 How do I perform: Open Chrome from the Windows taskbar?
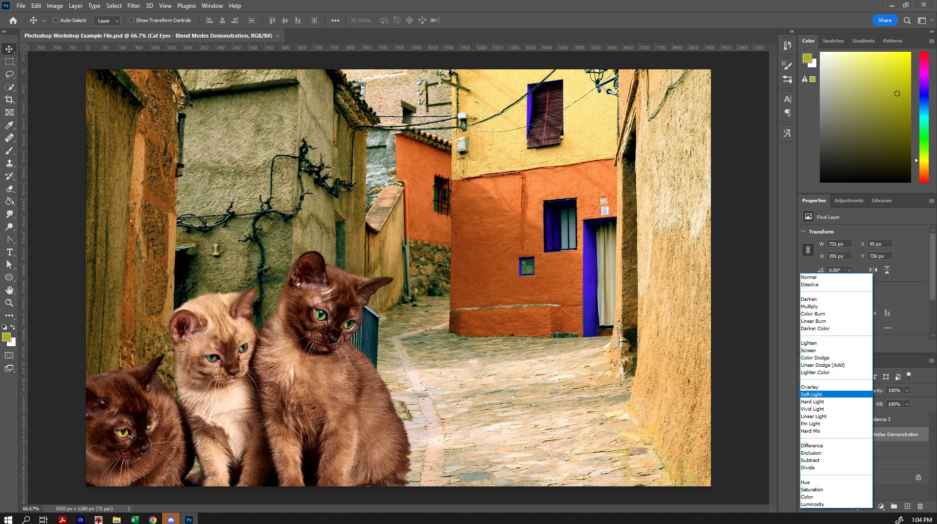pos(153,520)
